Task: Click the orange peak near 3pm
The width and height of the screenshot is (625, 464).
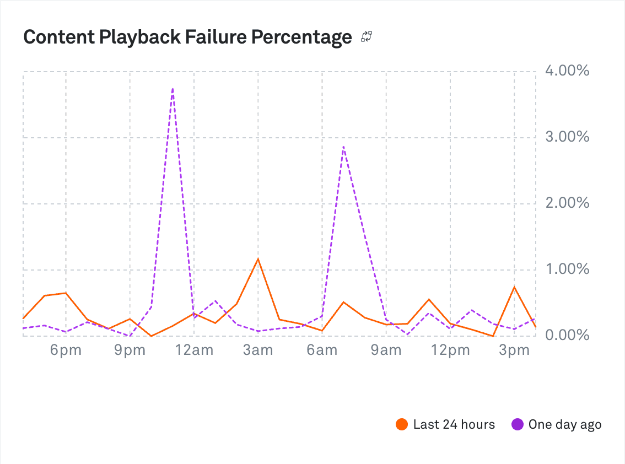Action: tap(514, 287)
